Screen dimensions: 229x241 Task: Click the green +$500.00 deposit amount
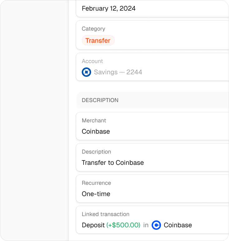(123, 225)
